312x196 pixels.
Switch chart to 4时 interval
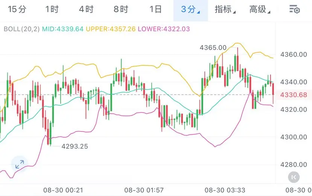tap(86, 9)
